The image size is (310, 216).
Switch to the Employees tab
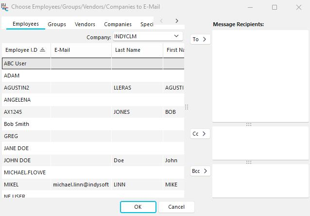coord(26,24)
